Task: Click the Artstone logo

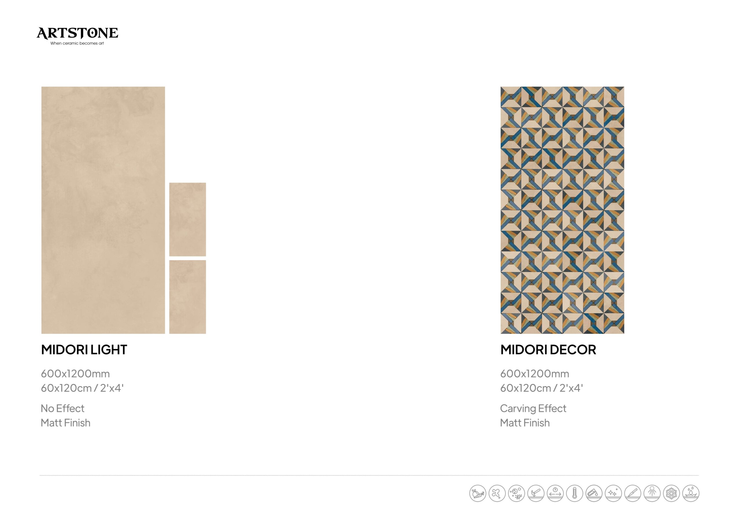Action: 77,36
